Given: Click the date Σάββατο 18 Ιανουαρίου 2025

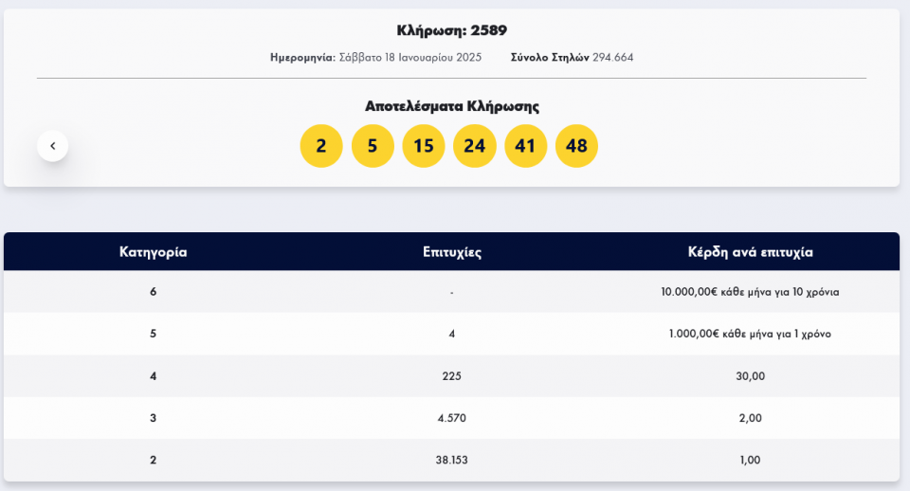Looking at the screenshot, I should [409, 58].
